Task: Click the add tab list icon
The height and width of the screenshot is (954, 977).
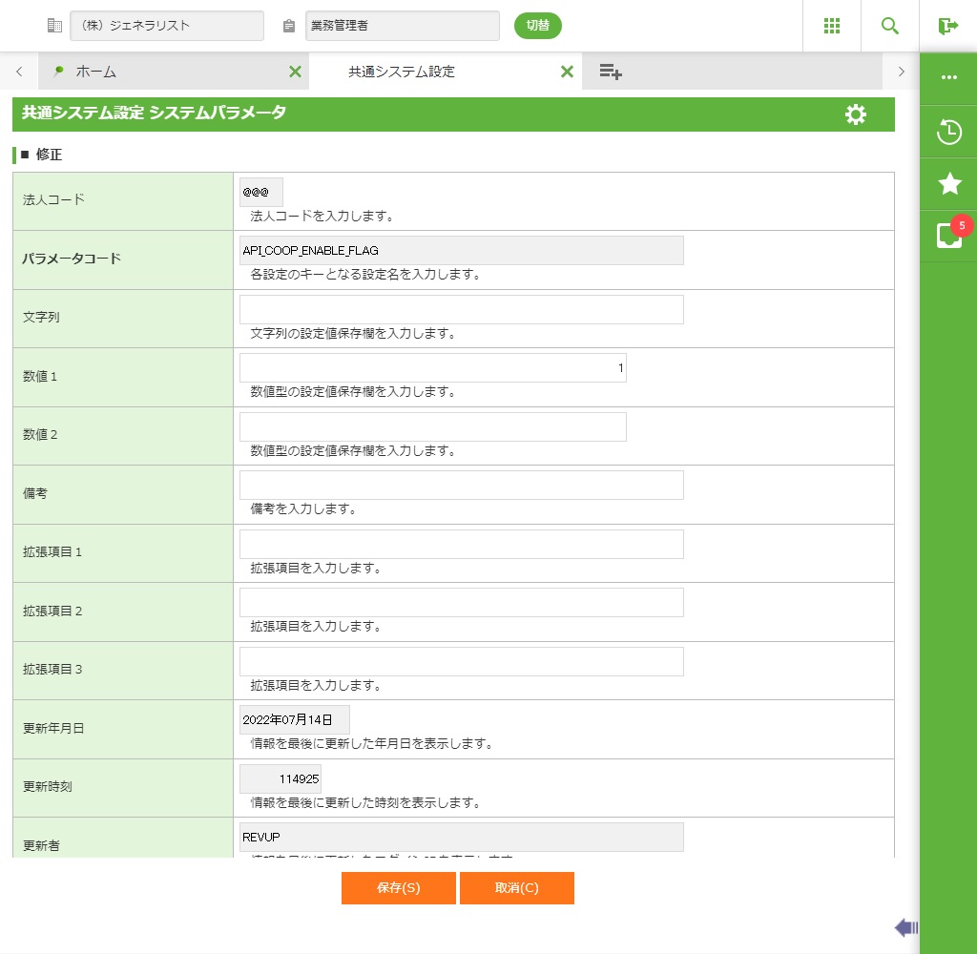Action: pyautogui.click(x=611, y=72)
